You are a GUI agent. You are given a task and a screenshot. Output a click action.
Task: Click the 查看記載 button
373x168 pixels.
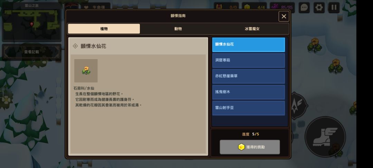32,52
